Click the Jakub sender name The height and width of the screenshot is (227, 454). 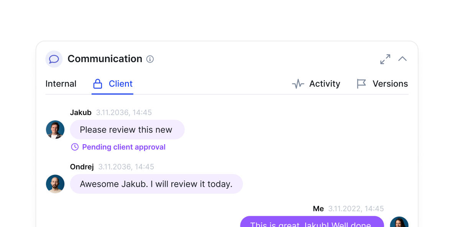(81, 112)
